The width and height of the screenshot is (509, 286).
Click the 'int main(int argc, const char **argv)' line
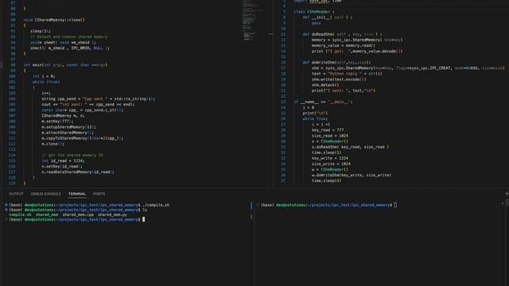coord(65,65)
